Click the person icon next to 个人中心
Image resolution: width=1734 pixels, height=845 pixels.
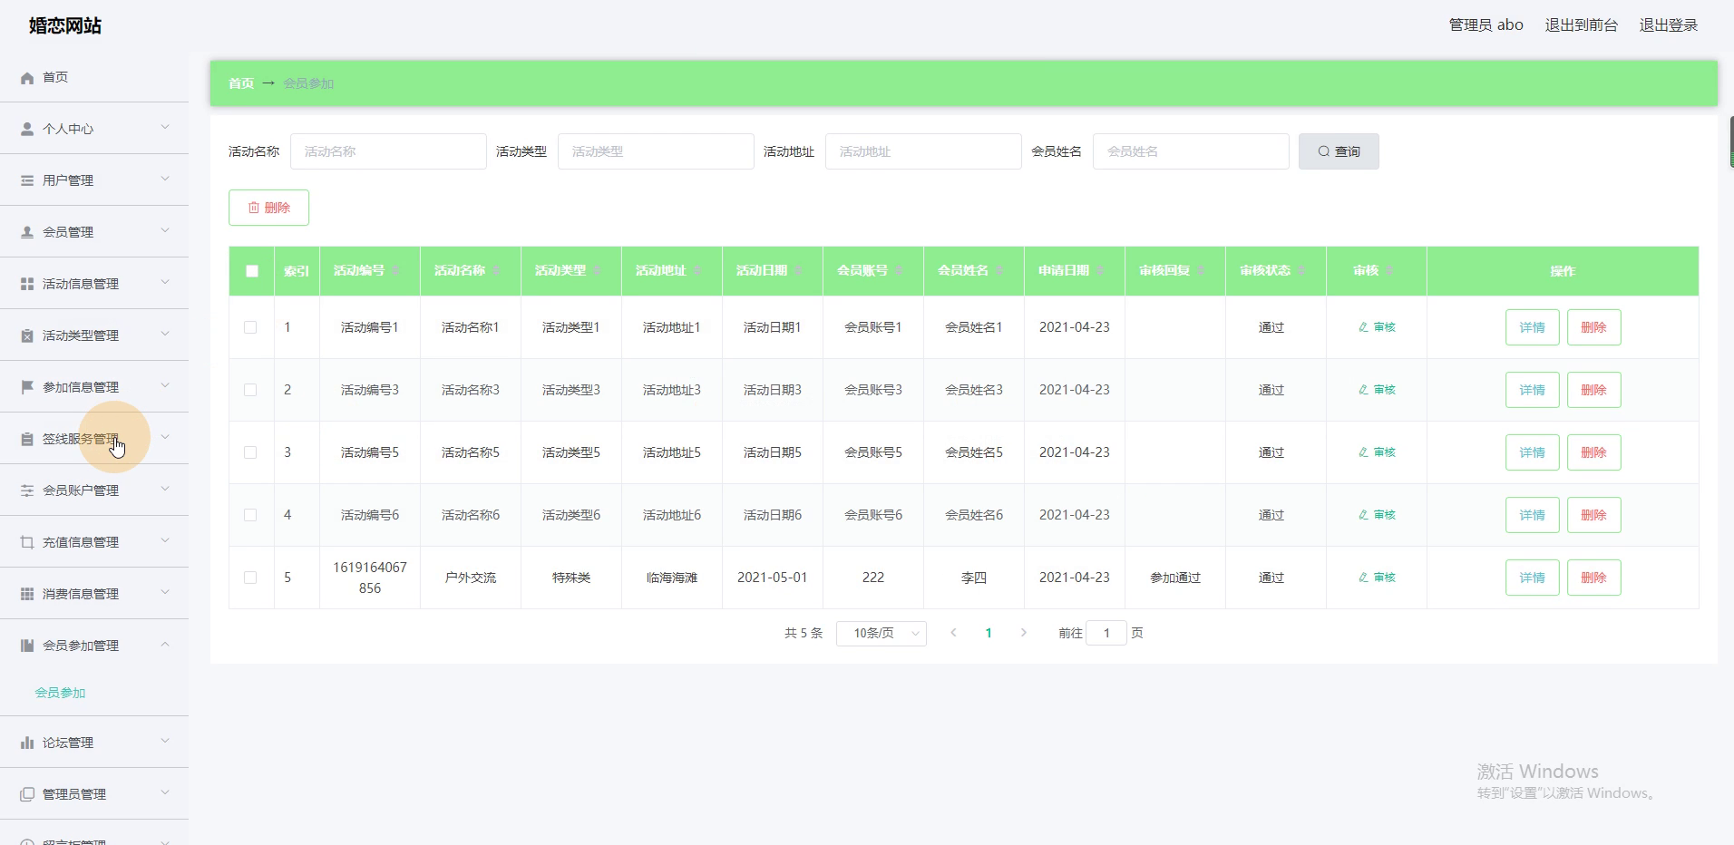[x=27, y=130]
